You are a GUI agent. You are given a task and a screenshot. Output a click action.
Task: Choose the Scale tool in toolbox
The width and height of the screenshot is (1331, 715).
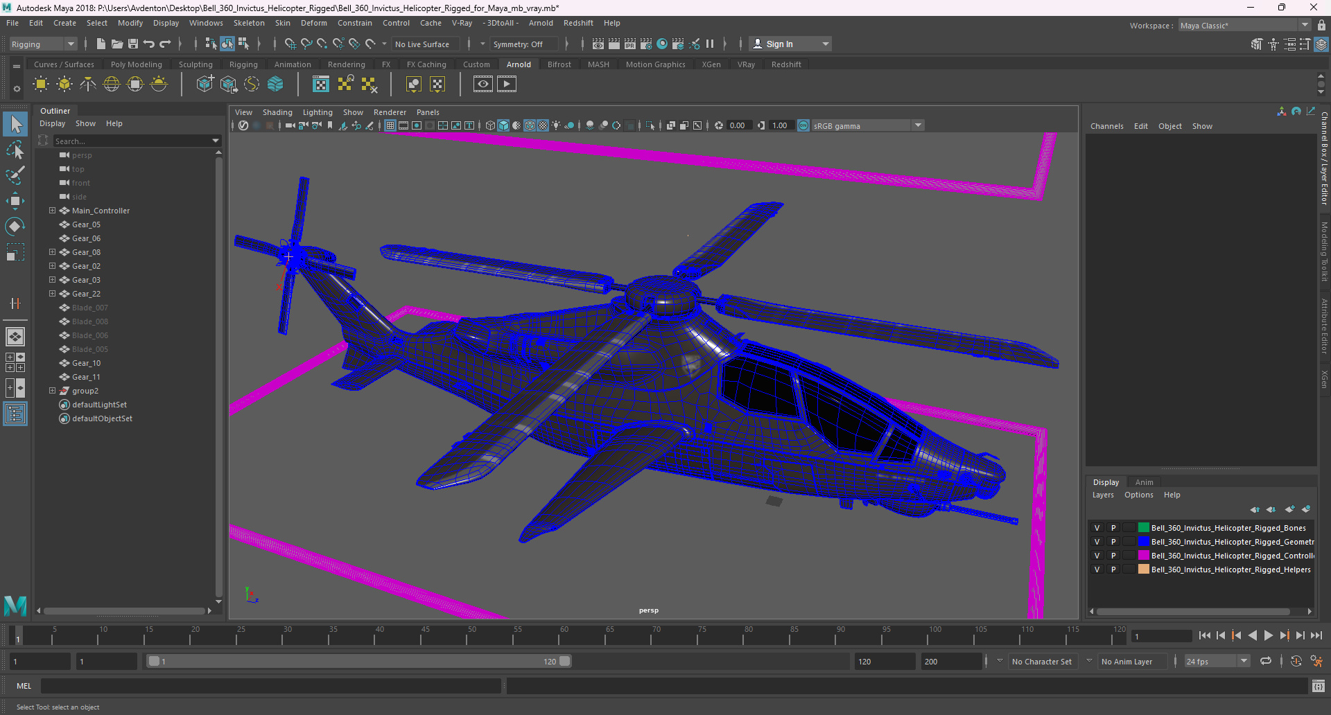(15, 252)
